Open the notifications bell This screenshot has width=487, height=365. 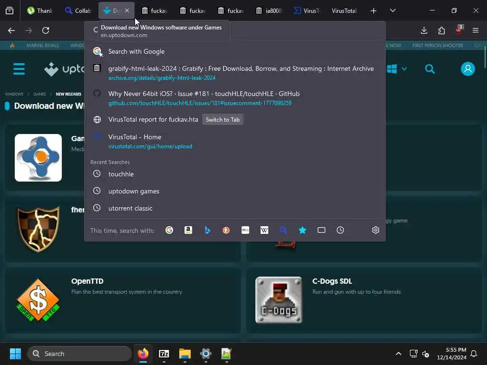coord(474,354)
